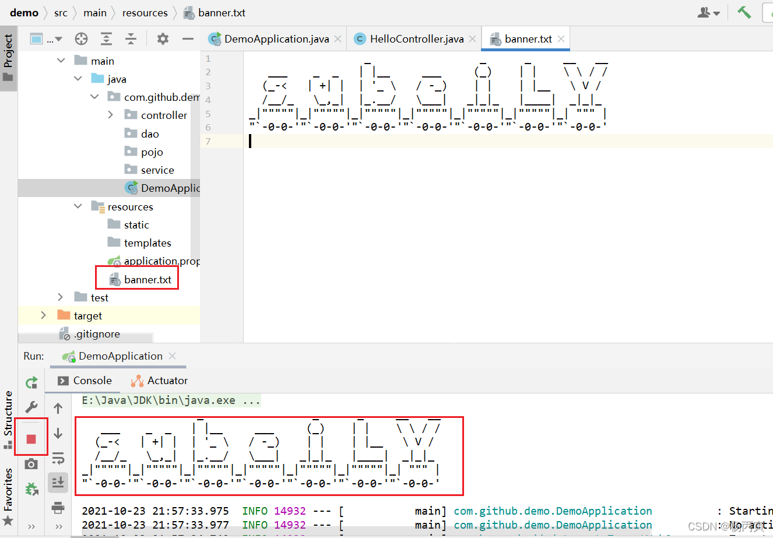Open the user account icon menu
This screenshot has height=538, width=773.
click(709, 12)
